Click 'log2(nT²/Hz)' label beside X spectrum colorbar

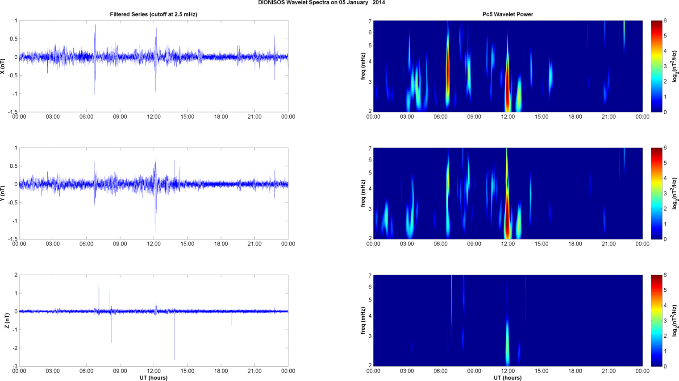[x=675, y=66]
